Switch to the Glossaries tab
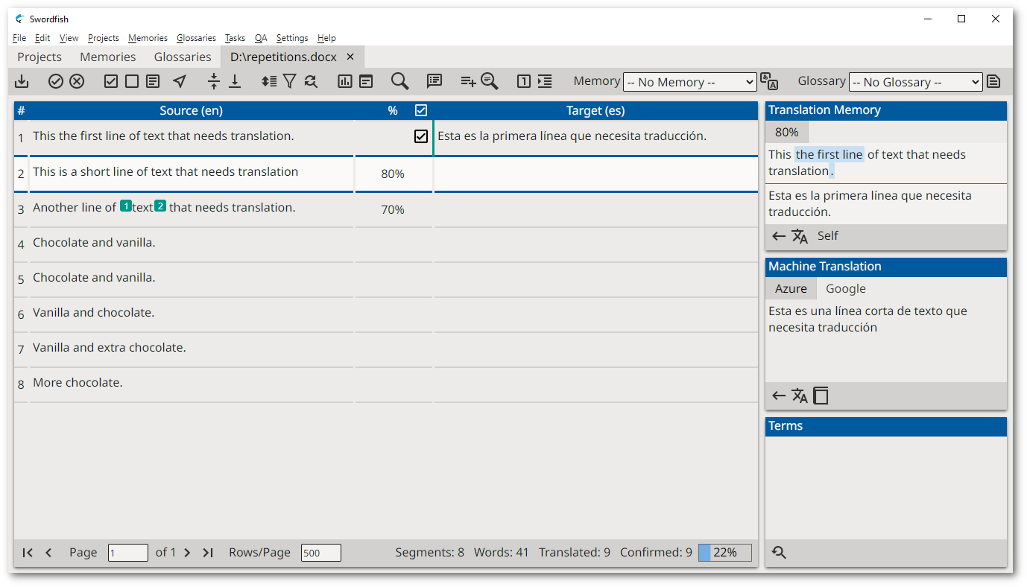This screenshot has width=1027, height=587. tap(183, 57)
